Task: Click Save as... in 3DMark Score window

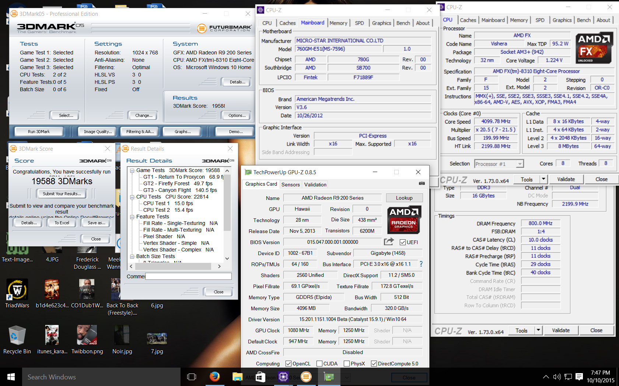Action: (96, 223)
